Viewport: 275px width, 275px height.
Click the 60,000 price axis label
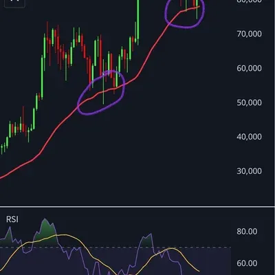click(x=249, y=68)
